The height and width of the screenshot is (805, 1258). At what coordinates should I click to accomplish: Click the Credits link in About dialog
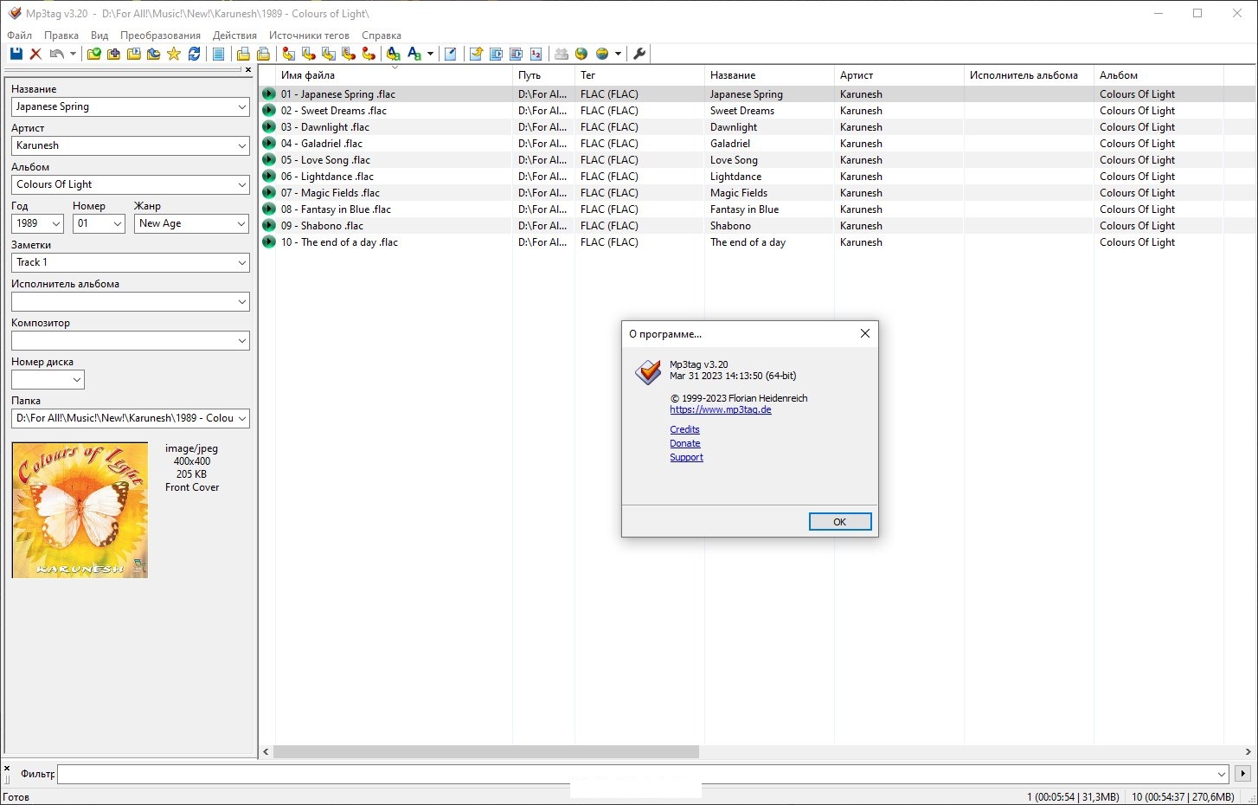point(684,429)
